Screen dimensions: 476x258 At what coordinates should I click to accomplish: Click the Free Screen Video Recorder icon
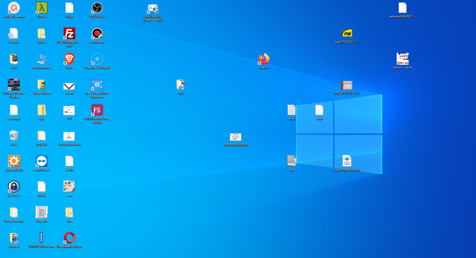click(x=97, y=85)
